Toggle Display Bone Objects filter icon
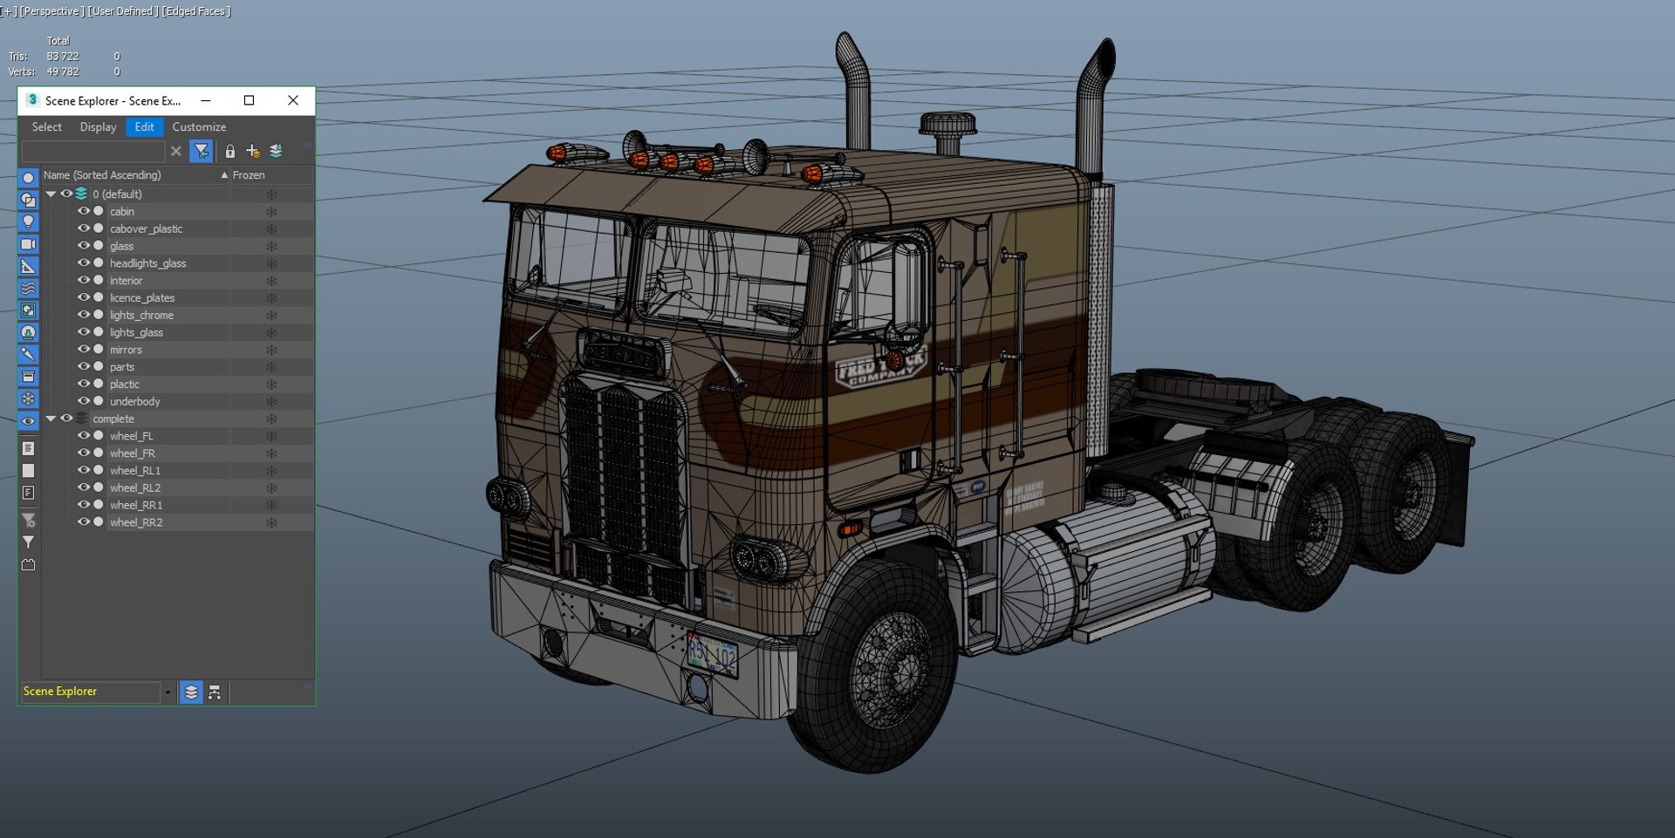Viewport: 1675px width, 838px height. click(28, 354)
